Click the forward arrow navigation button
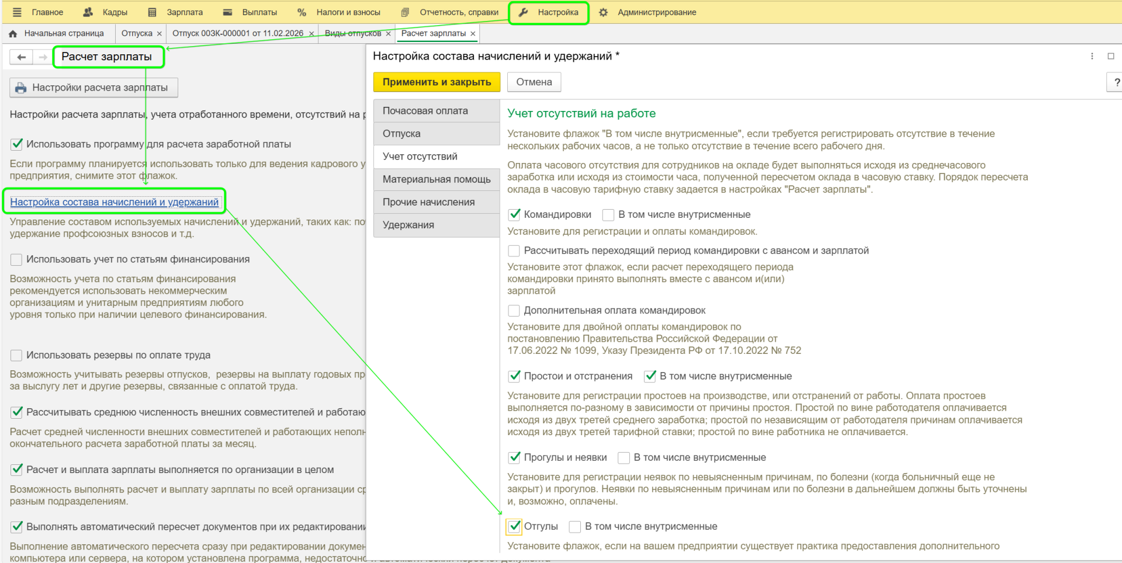 tap(43, 57)
